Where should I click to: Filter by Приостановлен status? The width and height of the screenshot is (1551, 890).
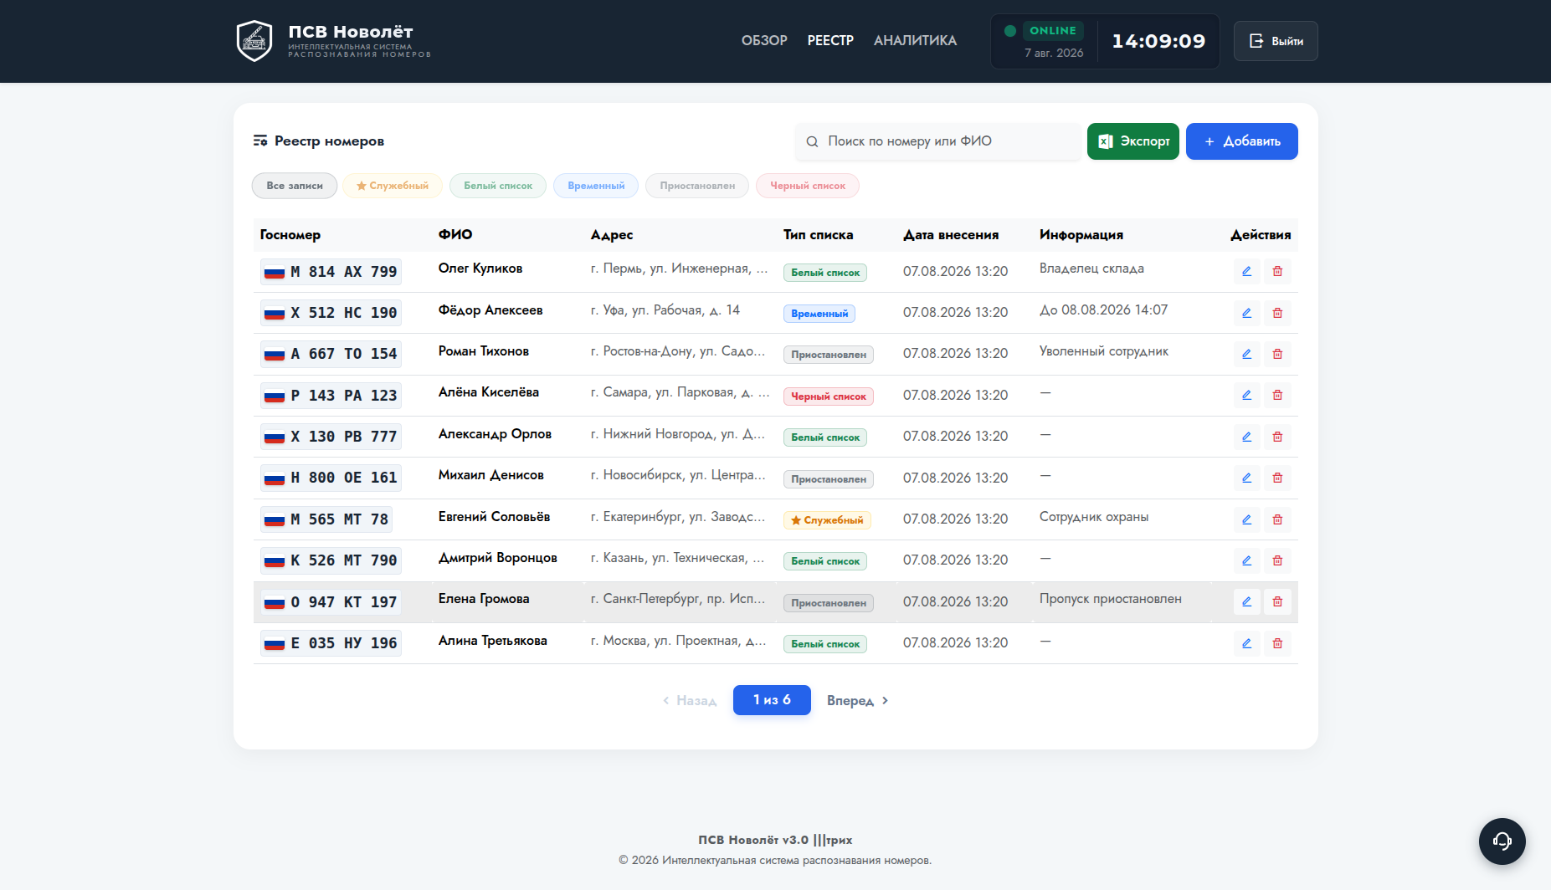(x=697, y=186)
